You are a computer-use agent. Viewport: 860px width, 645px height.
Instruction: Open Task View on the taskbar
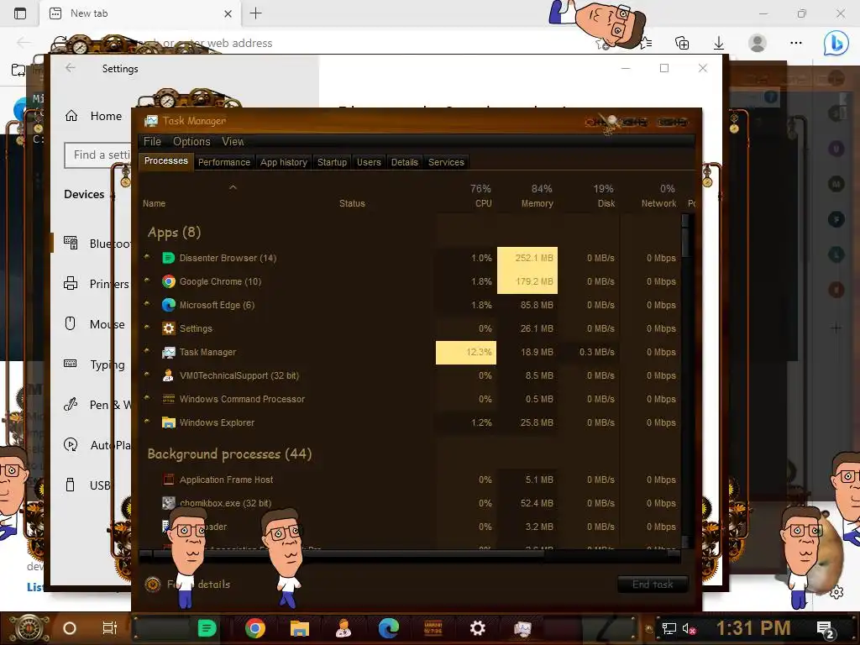(x=110, y=628)
